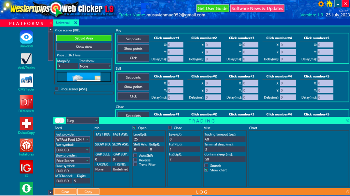Open the settings gear icon
Screen dimensions: 350x196
[x=321, y=4]
